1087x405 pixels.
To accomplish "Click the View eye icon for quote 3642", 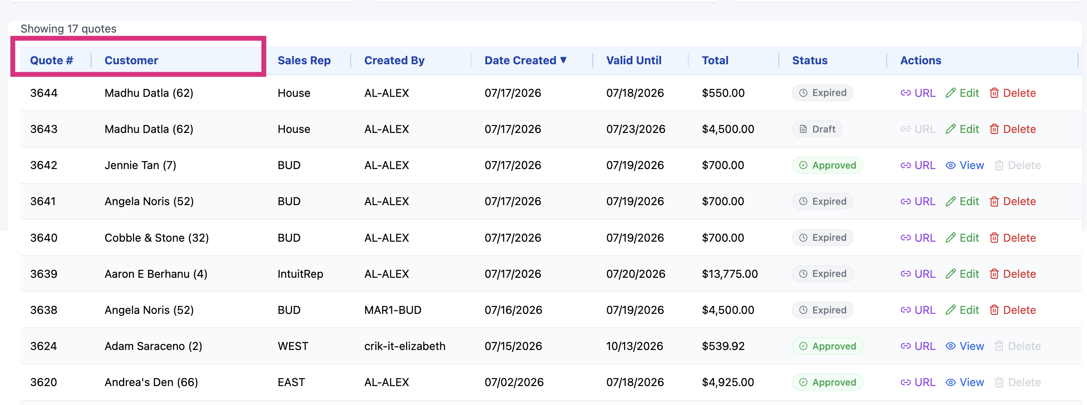I will (950, 165).
